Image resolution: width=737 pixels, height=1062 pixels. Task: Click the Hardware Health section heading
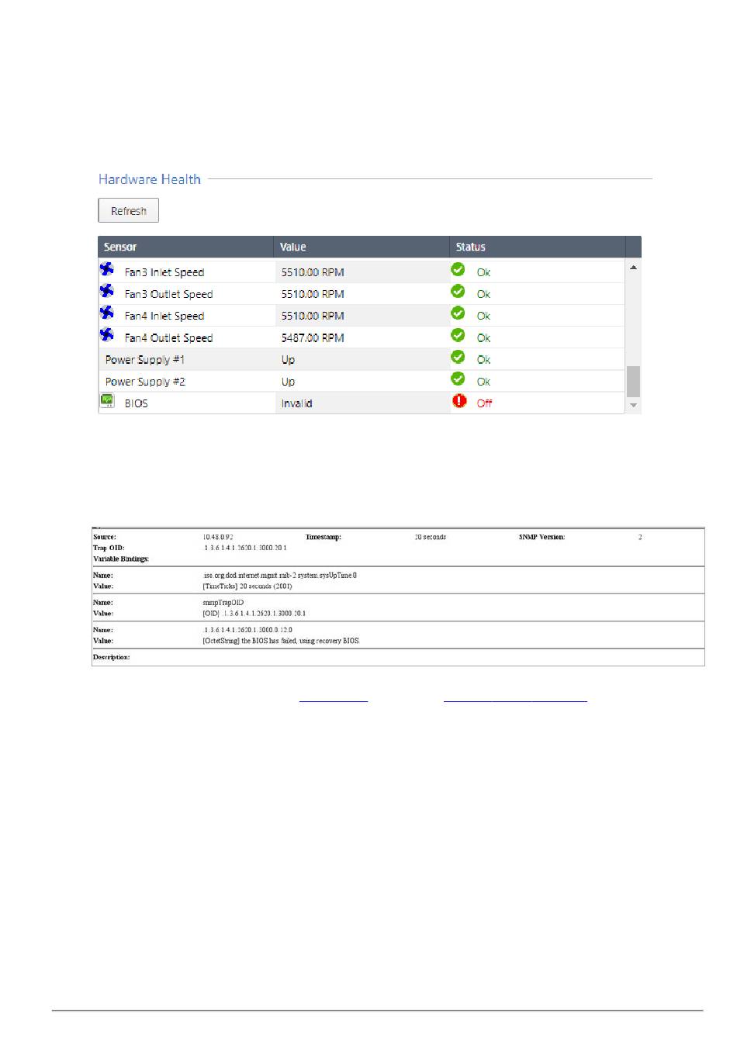point(150,179)
